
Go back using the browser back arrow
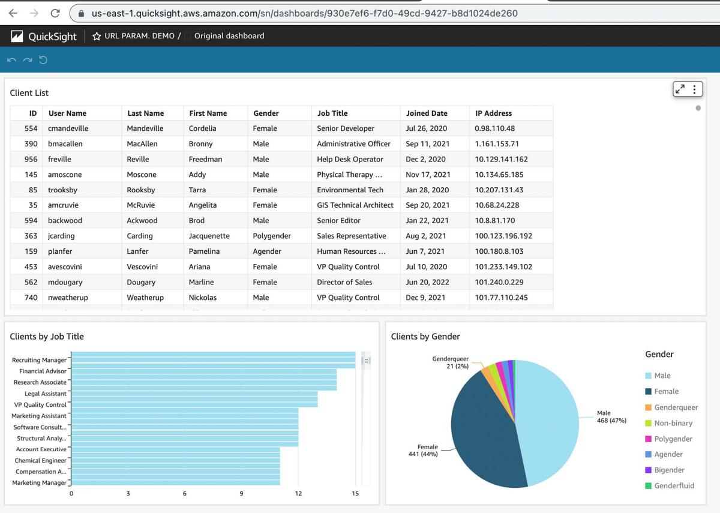coord(13,13)
